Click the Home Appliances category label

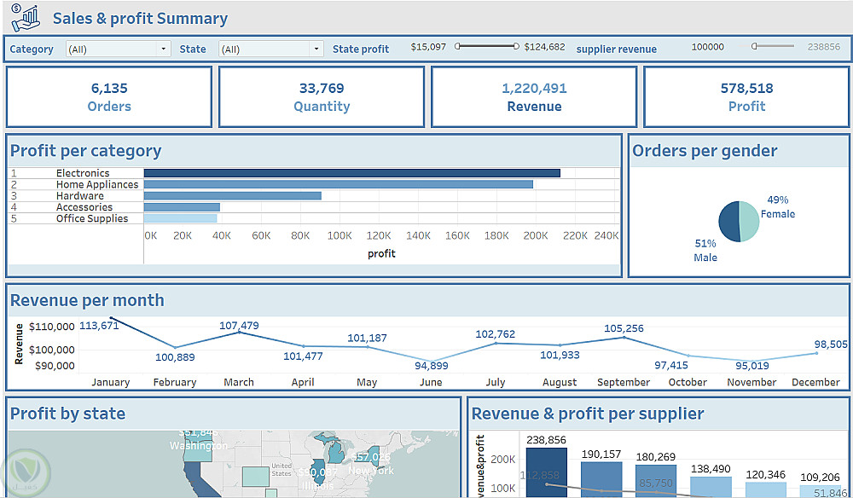click(x=97, y=184)
